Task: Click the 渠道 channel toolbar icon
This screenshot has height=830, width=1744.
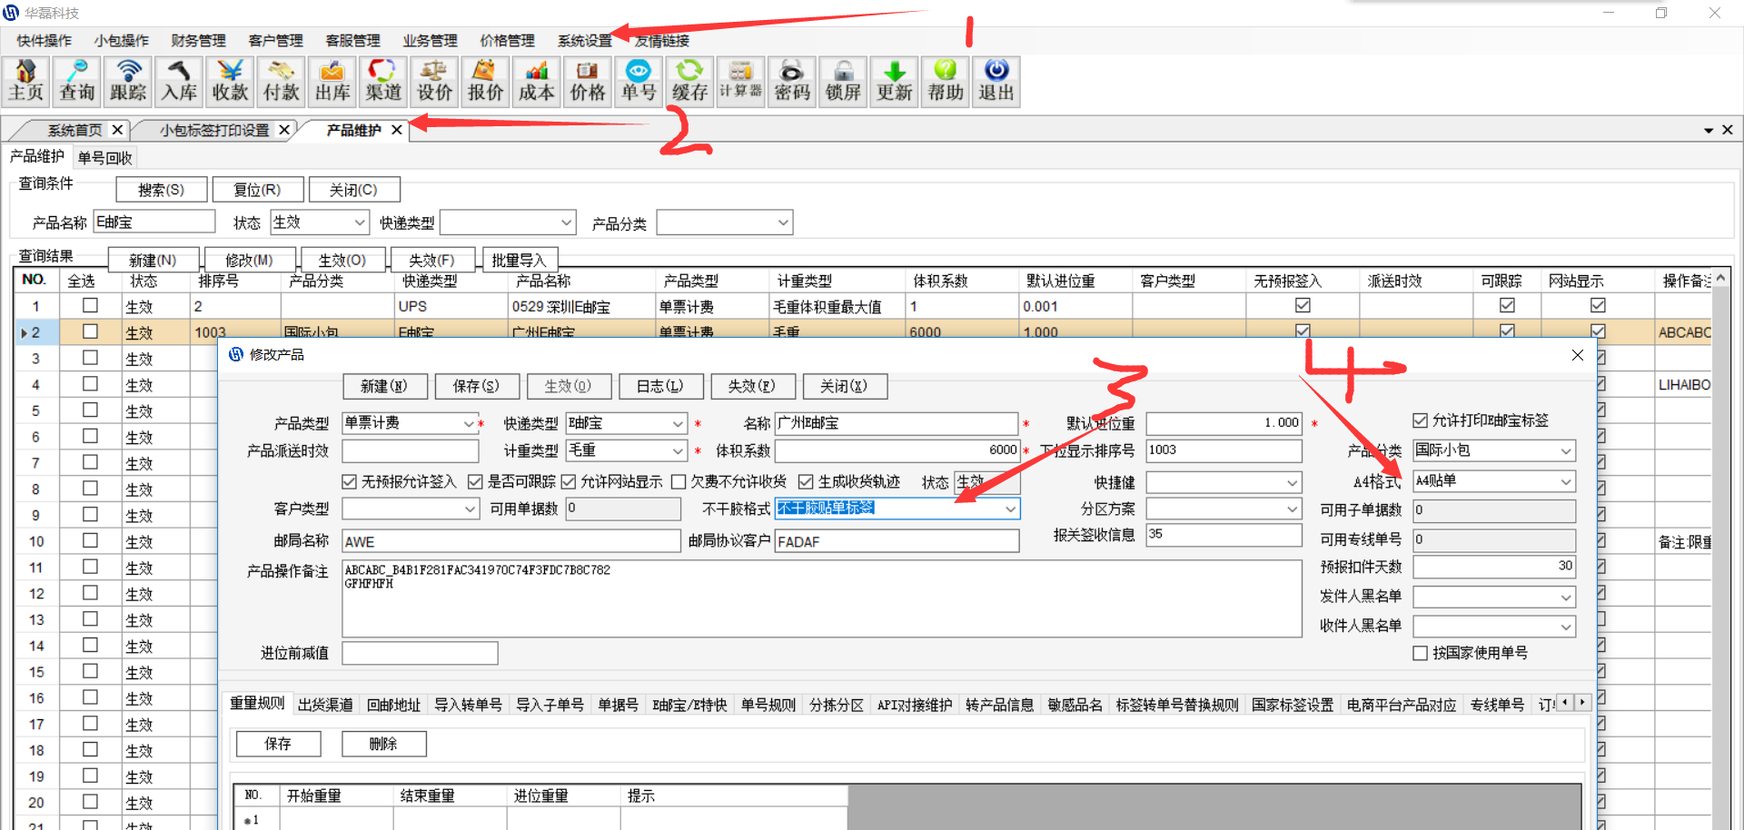Action: coord(383,82)
